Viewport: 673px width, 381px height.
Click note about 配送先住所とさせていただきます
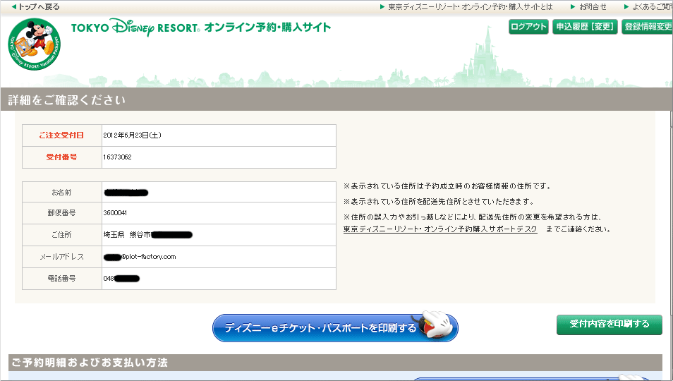coord(438,201)
